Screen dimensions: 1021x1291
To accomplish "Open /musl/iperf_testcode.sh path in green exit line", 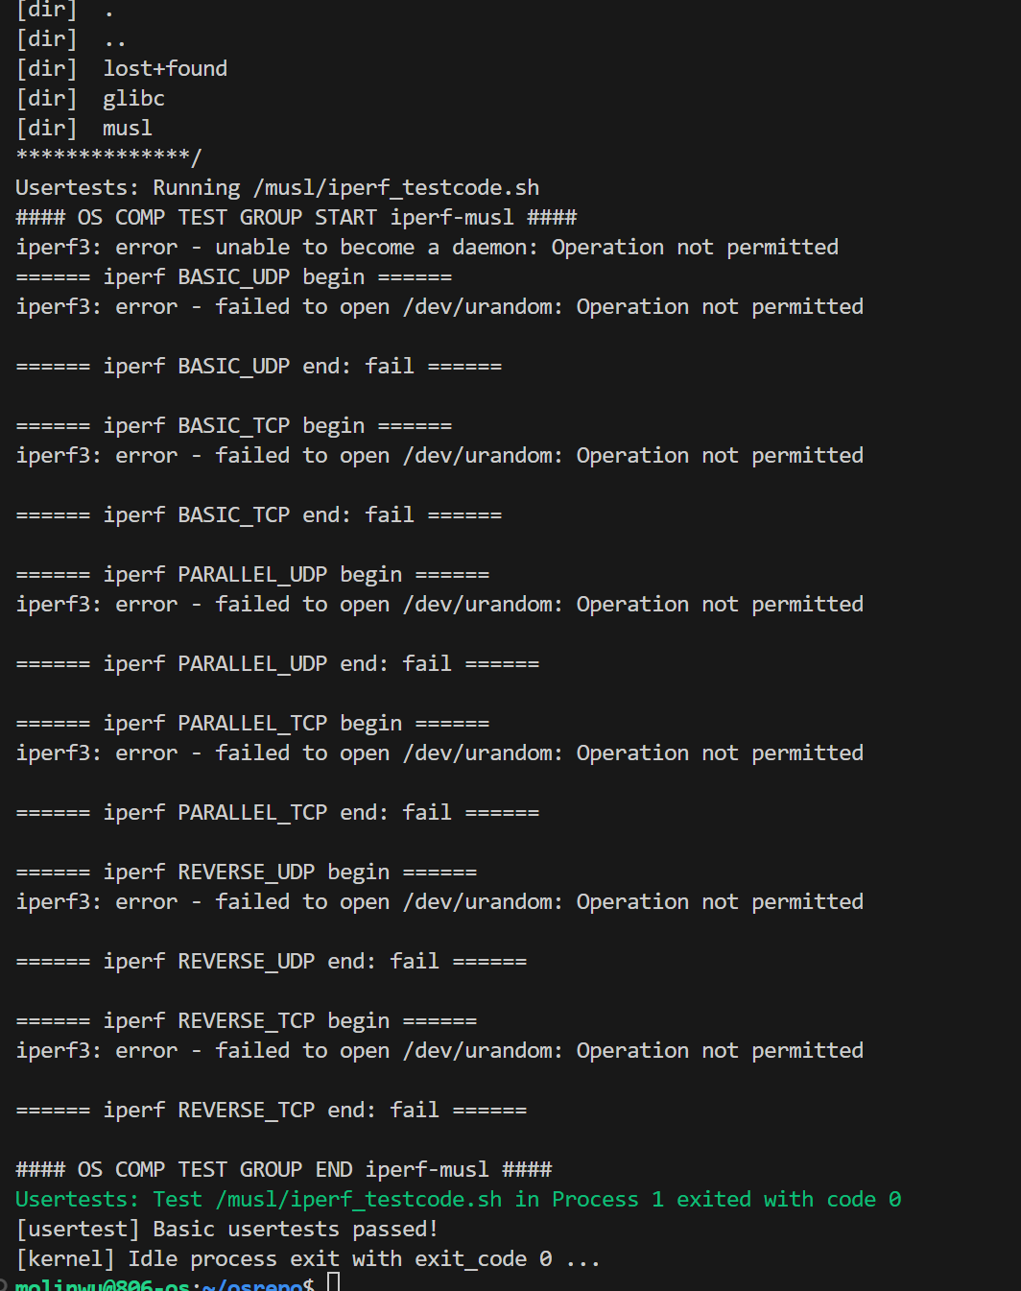I will pyautogui.click(x=359, y=1200).
